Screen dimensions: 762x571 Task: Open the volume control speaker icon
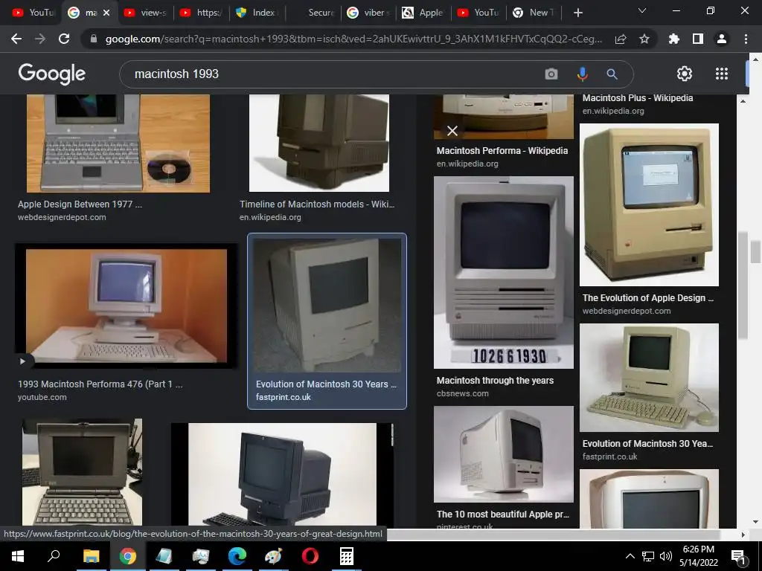click(x=666, y=556)
